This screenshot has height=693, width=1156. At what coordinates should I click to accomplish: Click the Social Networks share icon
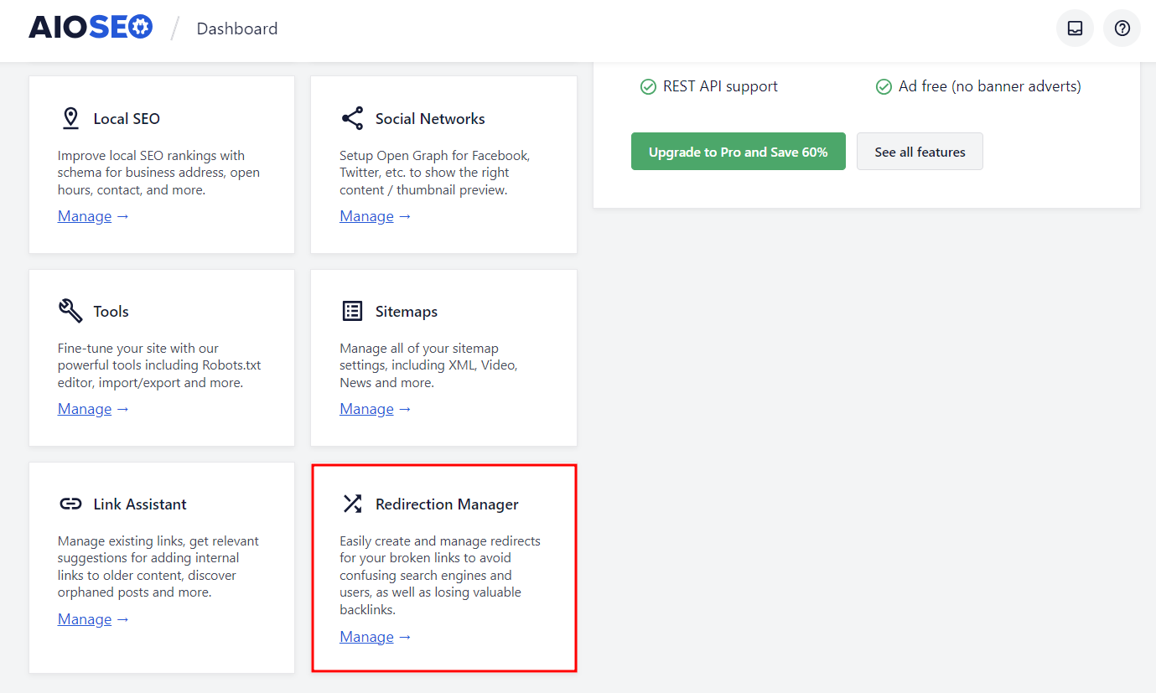click(x=352, y=117)
